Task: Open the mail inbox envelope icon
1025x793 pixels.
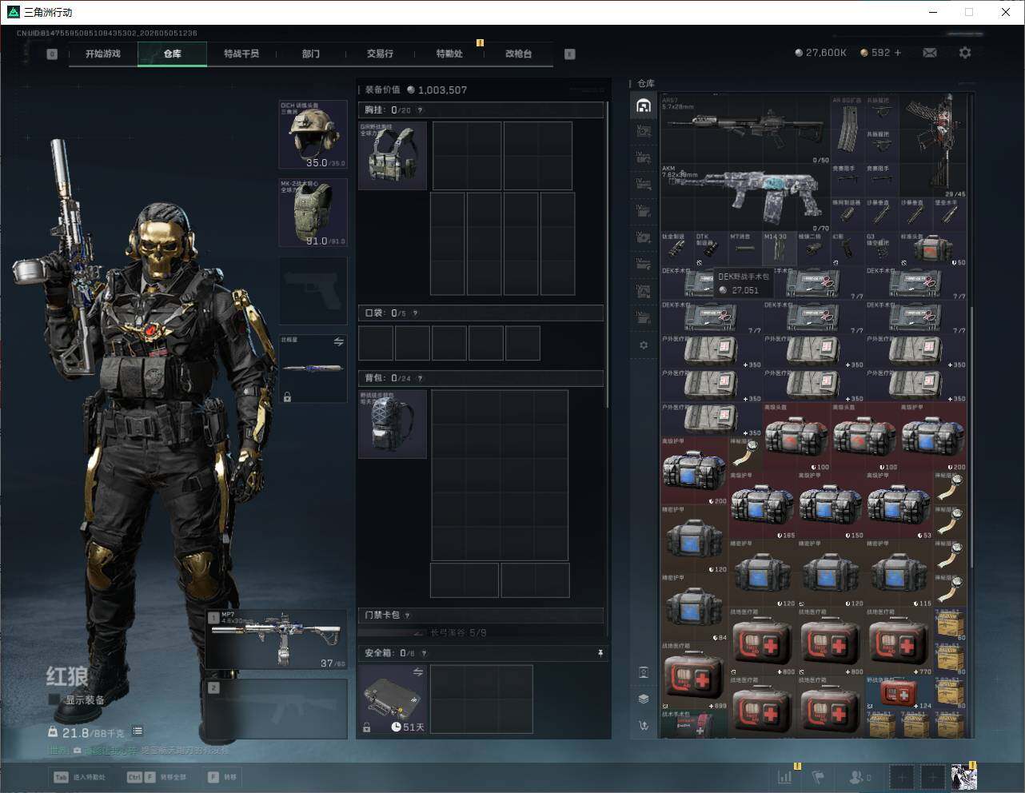Action: (930, 53)
